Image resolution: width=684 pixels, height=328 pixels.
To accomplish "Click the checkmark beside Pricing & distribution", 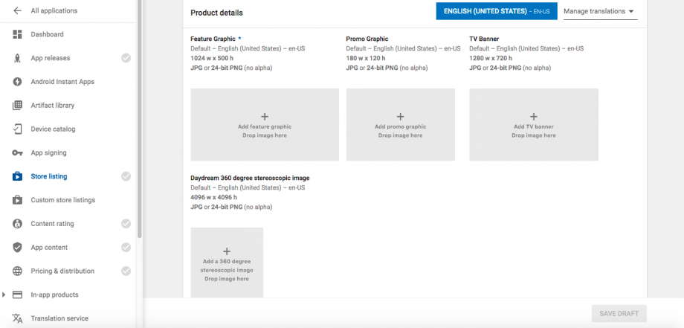I will 126,271.
